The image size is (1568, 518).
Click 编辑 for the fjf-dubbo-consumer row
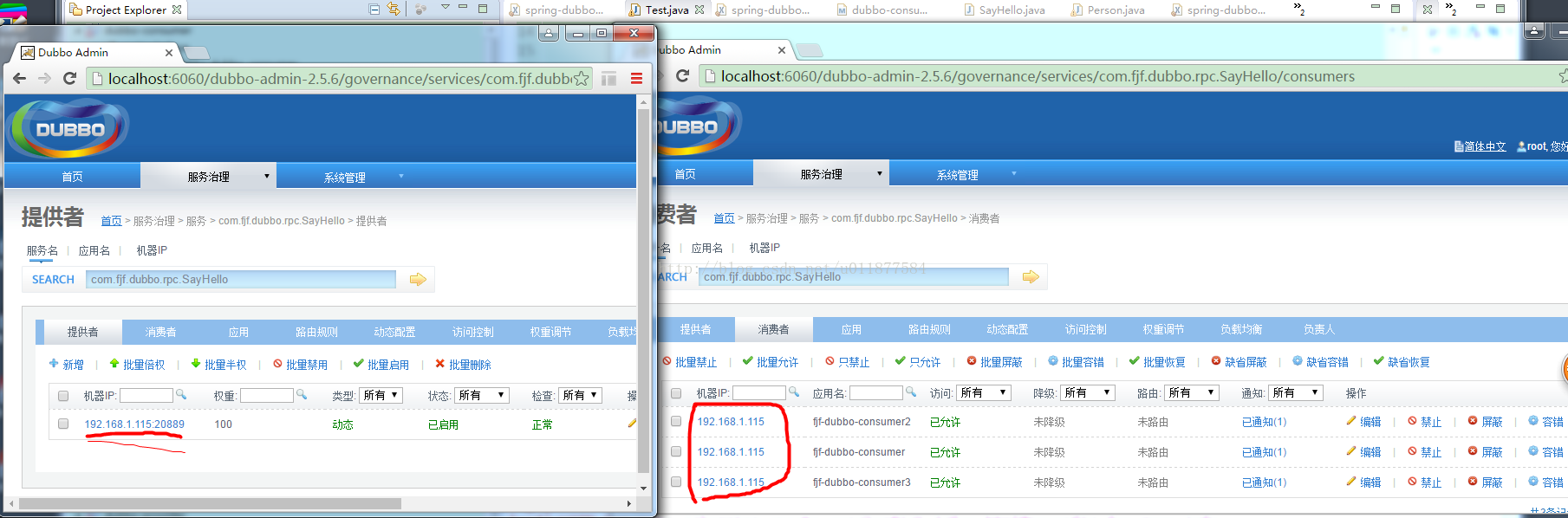(1364, 451)
